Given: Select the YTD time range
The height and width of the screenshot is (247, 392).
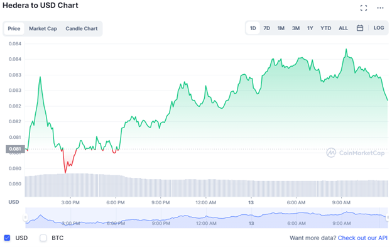Looking at the screenshot, I should [x=326, y=28].
